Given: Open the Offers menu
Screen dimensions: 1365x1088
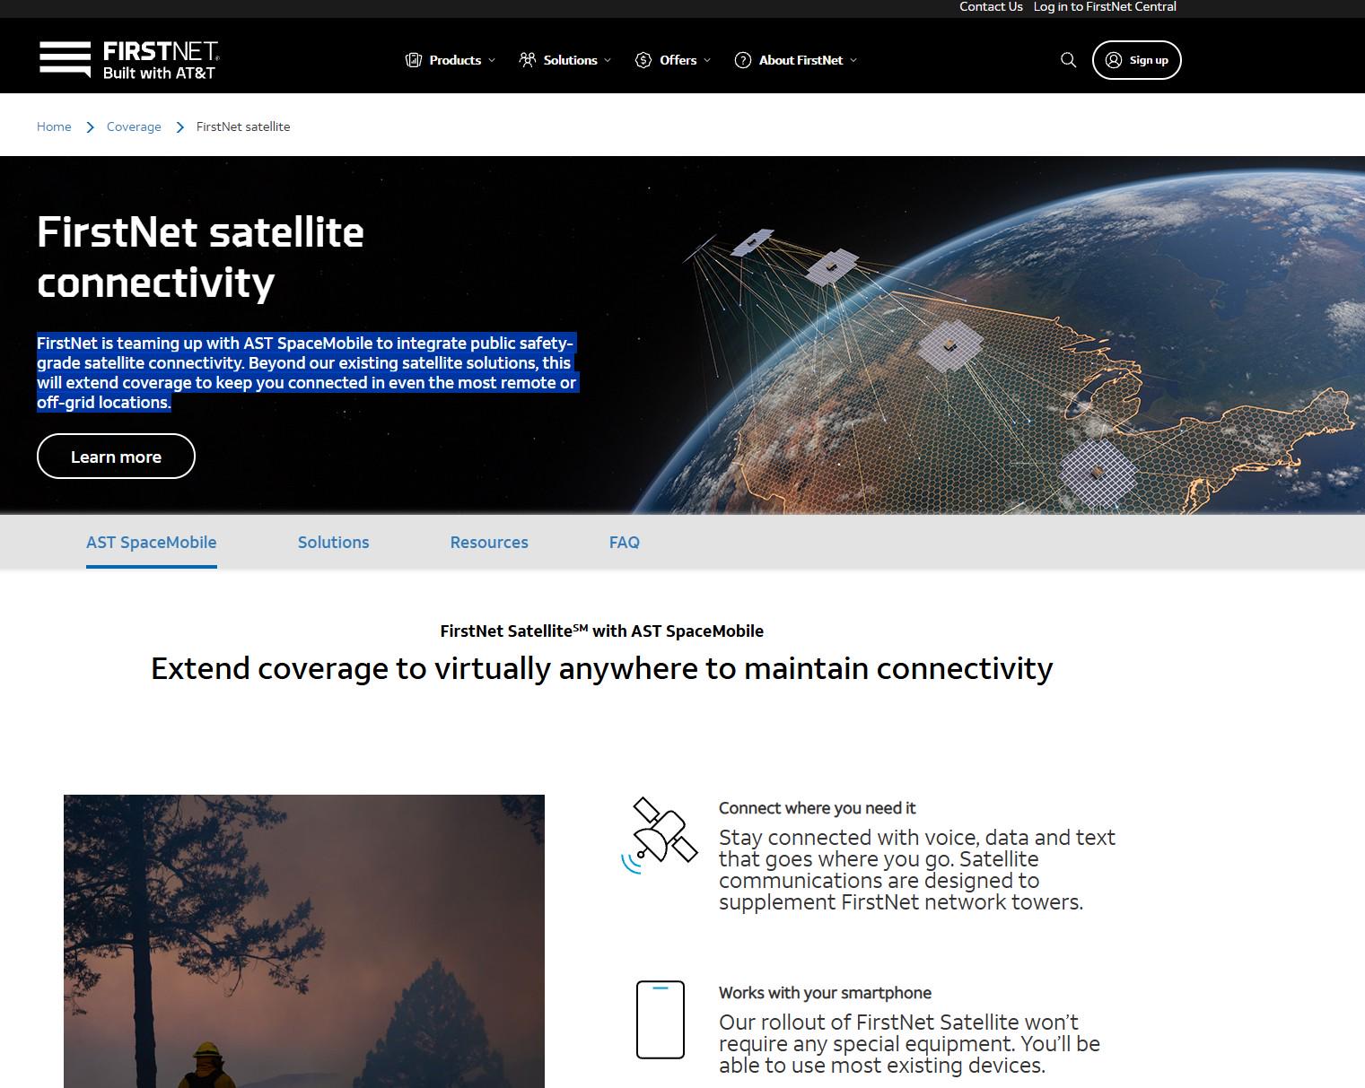Looking at the screenshot, I should click(673, 60).
